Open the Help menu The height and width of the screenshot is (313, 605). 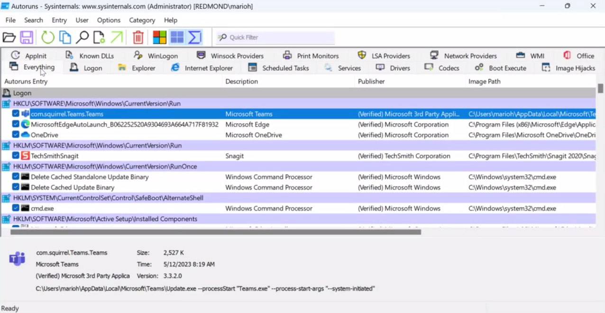(x=171, y=20)
